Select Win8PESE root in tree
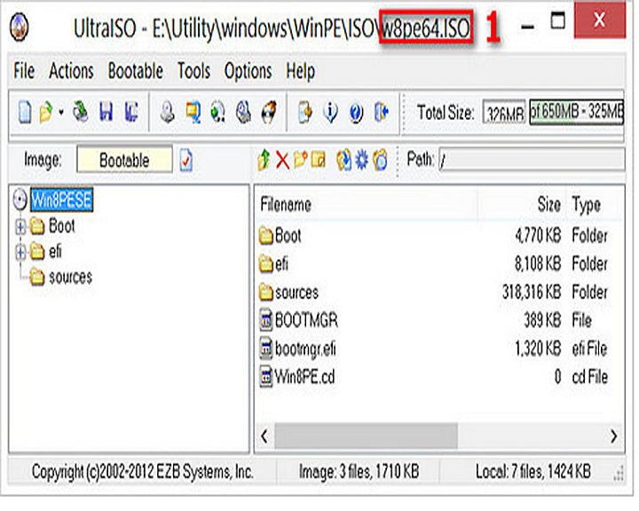Image resolution: width=639 pixels, height=511 pixels. click(x=61, y=200)
